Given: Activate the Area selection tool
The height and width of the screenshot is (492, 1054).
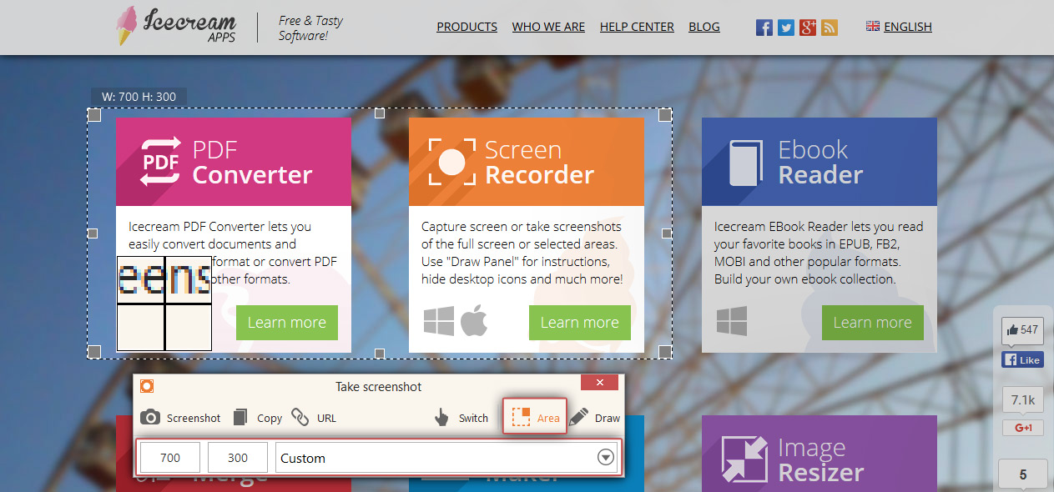Looking at the screenshot, I should [534, 417].
